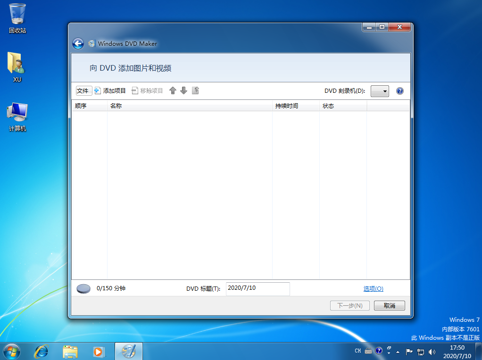The height and width of the screenshot is (360, 482).
Task: Open the 回收站 desktop icon
Action: (17, 18)
